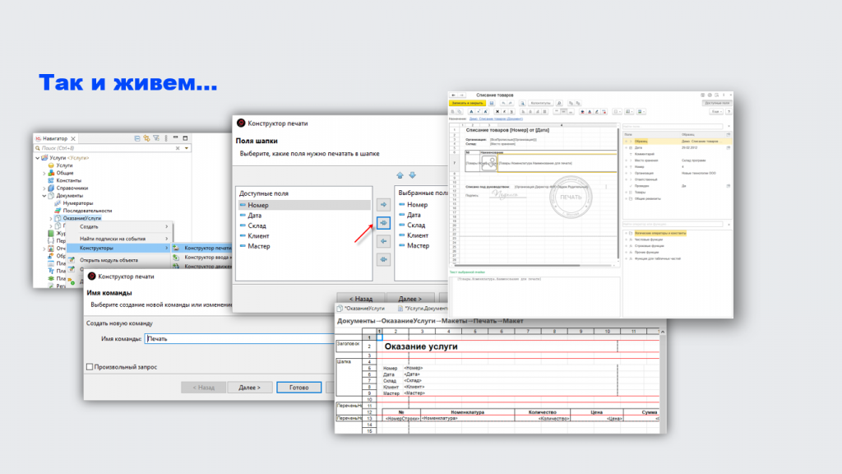Clear the Навигатор search with the X icon
This screenshot has height=474, width=842.
click(x=178, y=148)
